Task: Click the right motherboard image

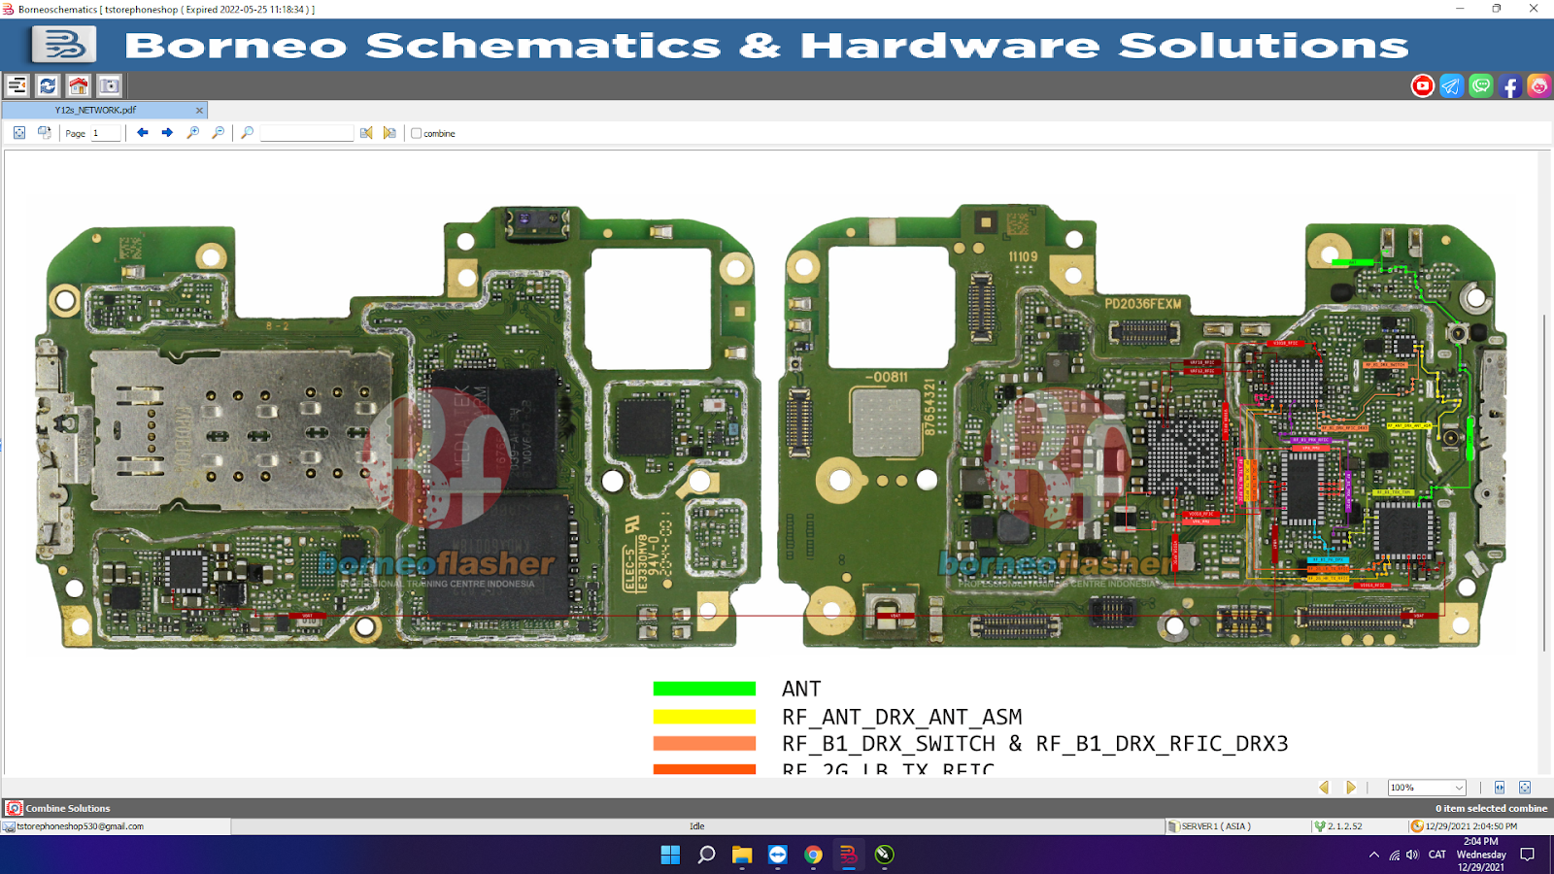Action: (1143, 427)
